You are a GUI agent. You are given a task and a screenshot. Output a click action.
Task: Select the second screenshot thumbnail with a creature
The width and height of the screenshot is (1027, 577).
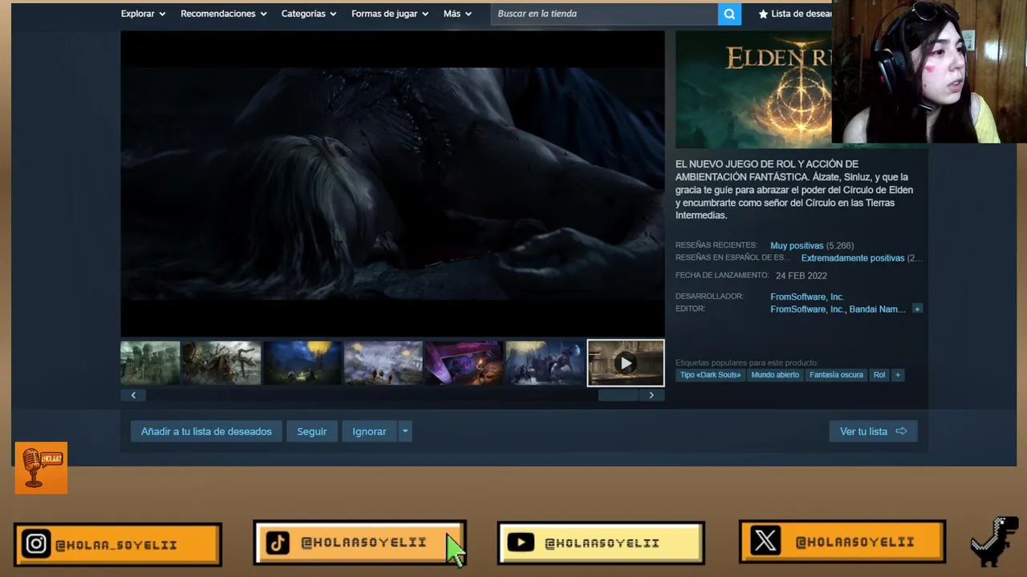[x=221, y=363]
